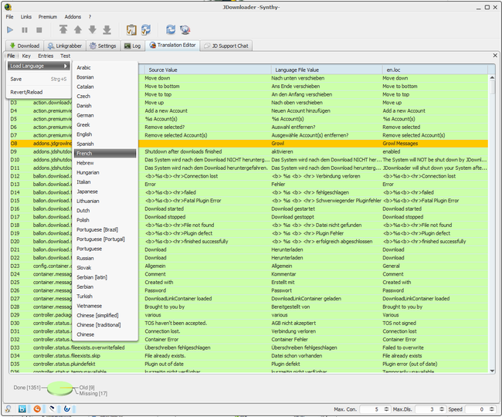Switch to the Linkgrabber tab

click(x=65, y=46)
